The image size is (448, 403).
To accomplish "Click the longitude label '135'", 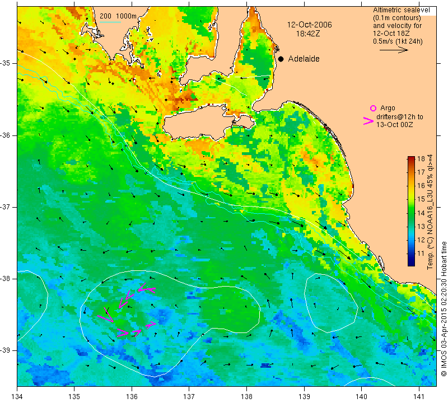I will (74, 397).
